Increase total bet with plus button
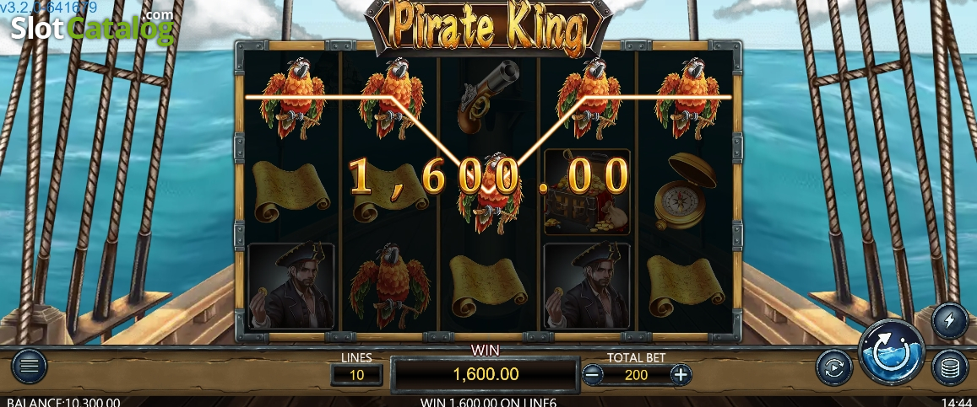The height and width of the screenshot is (407, 977). click(x=681, y=375)
